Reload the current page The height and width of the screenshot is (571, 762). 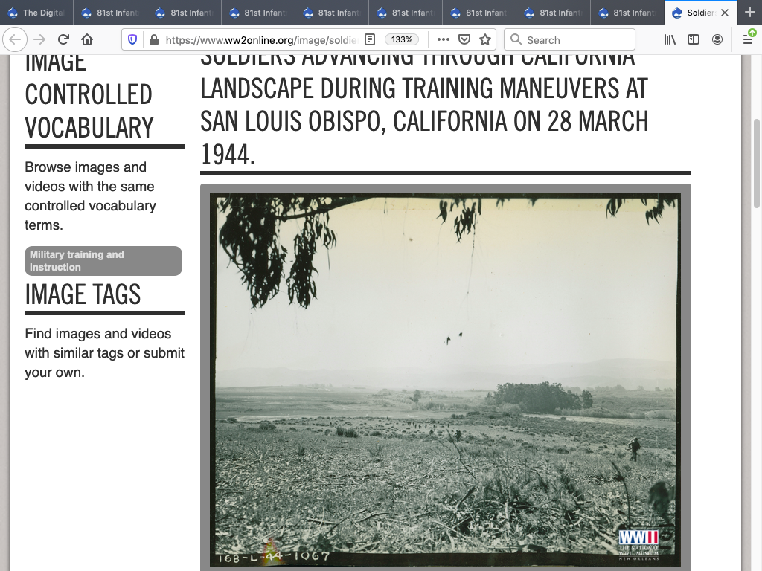point(63,39)
